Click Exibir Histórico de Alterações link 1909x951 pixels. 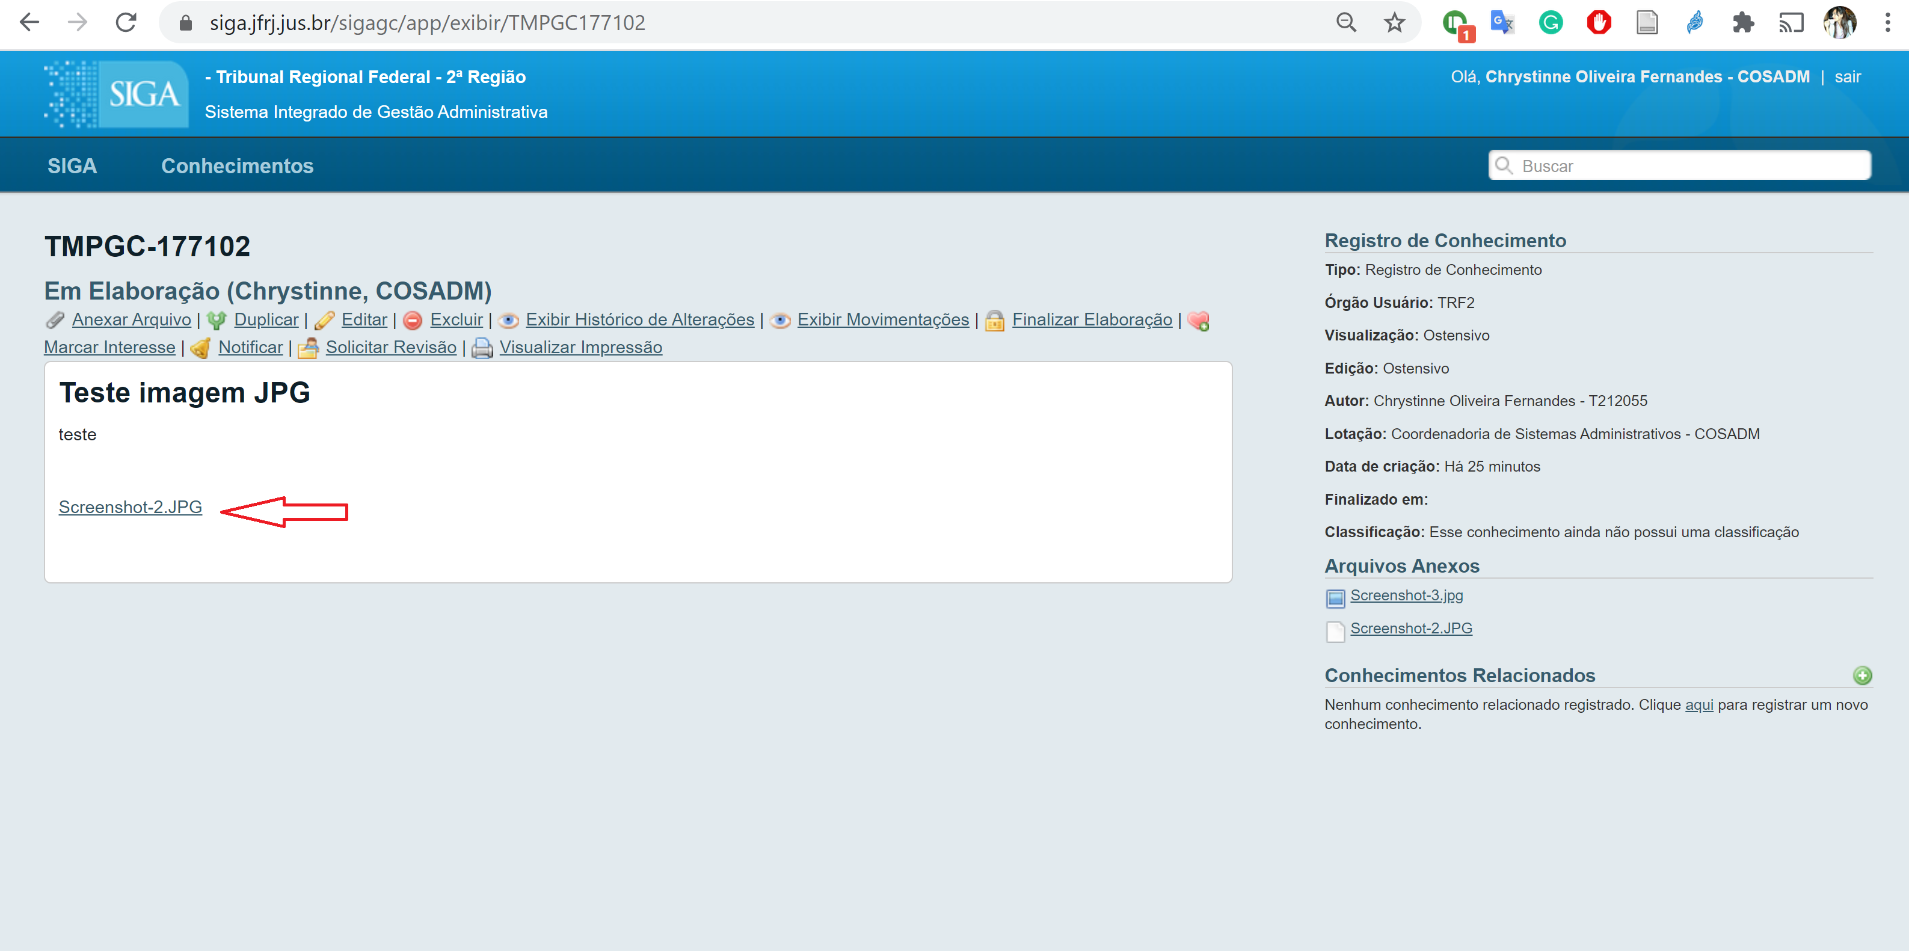pos(639,319)
